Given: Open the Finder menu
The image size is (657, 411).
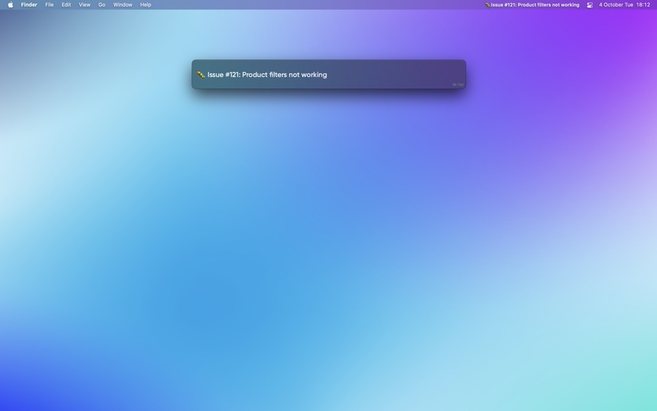Looking at the screenshot, I should coord(29,5).
